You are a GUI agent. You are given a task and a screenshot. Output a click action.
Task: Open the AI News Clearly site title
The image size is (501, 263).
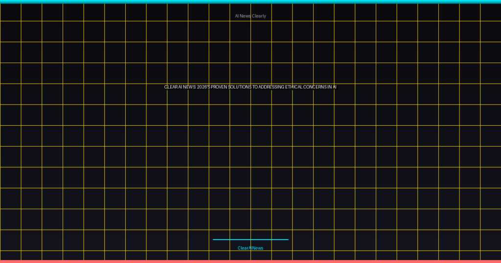coord(250,16)
